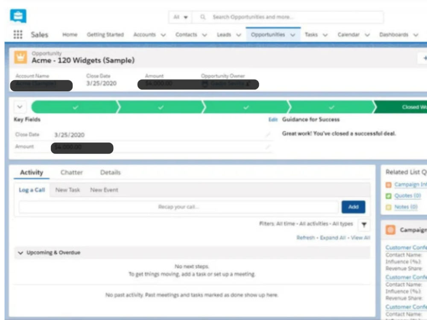Go to the Home tab

point(70,35)
